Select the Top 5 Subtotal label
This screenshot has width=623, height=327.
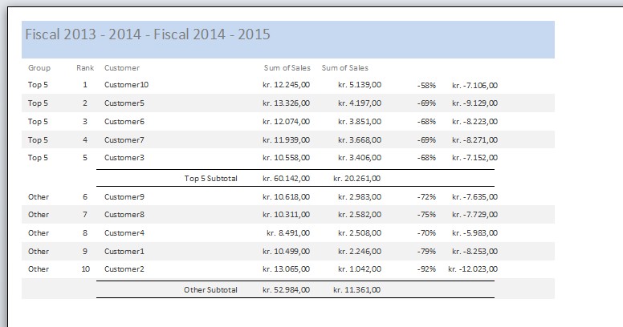210,178
